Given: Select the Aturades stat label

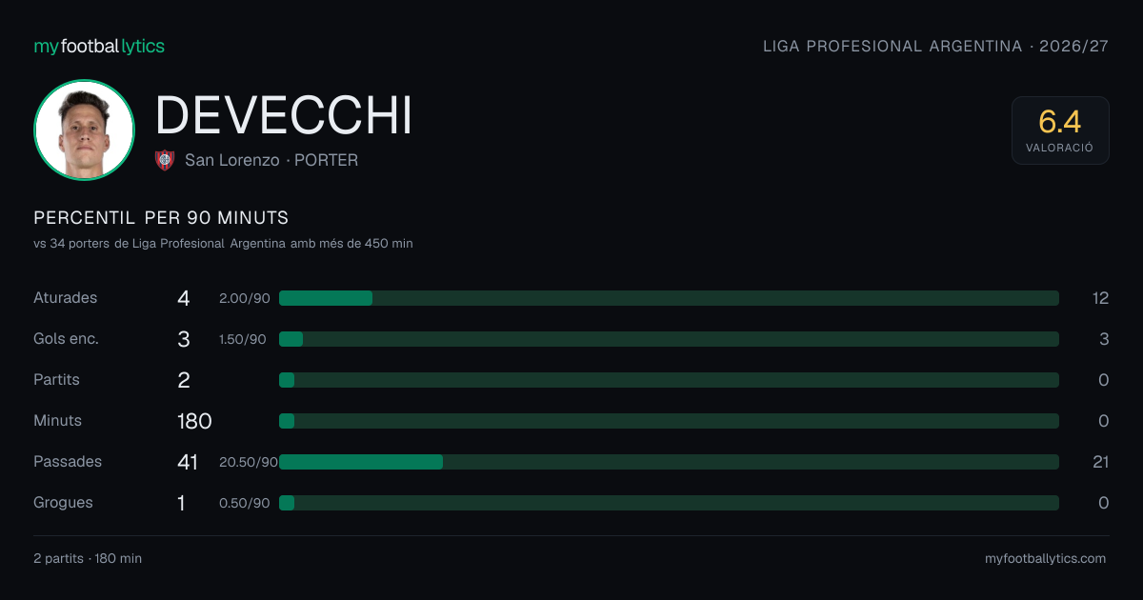Looking at the screenshot, I should (x=66, y=298).
